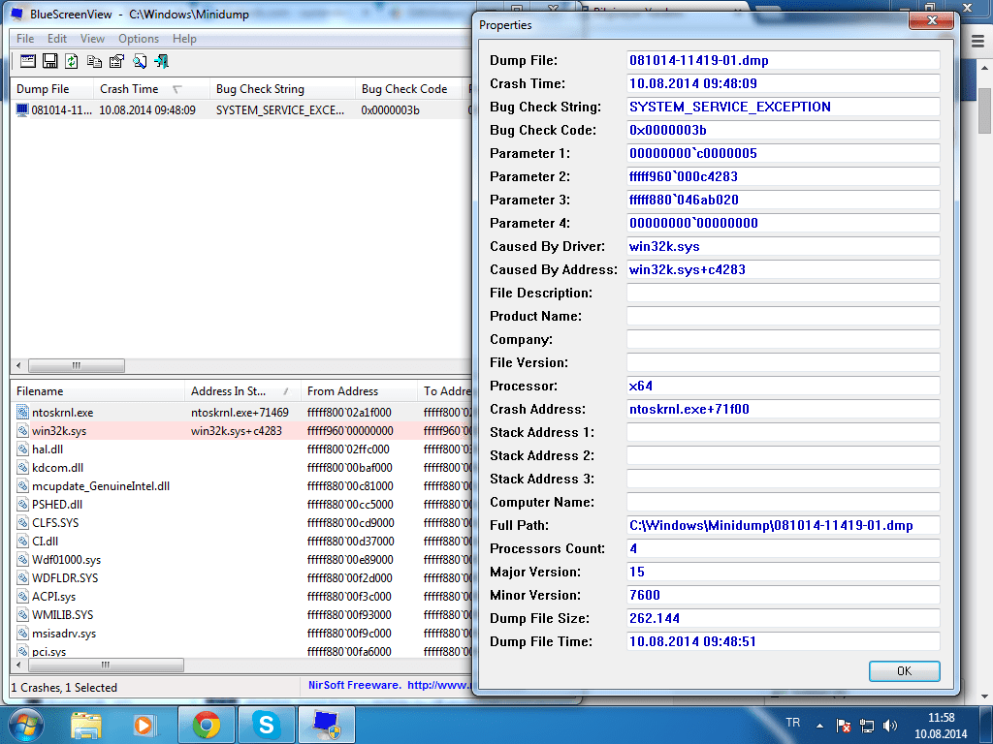Open the Options menu
Image resolution: width=993 pixels, height=744 pixels.
[139, 39]
